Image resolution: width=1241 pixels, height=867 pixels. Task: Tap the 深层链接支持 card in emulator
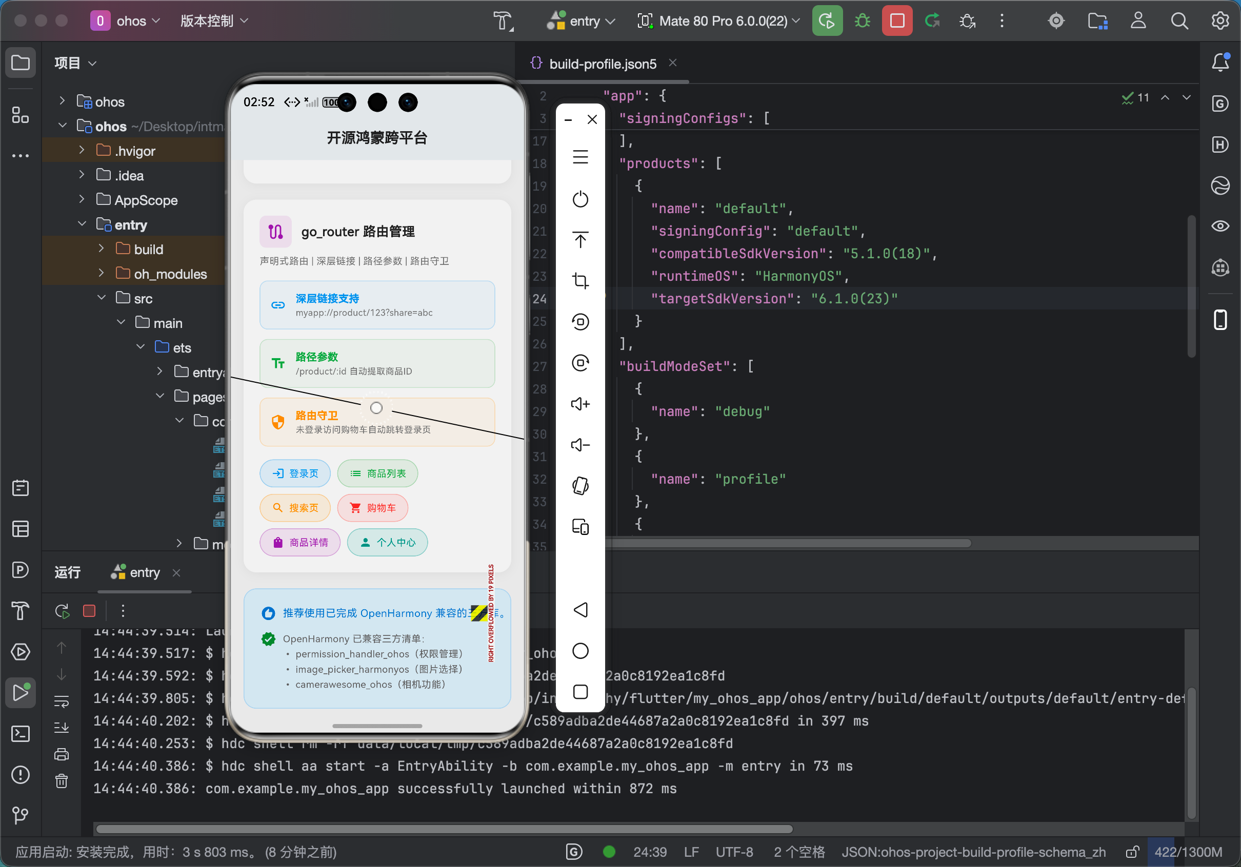tap(377, 305)
